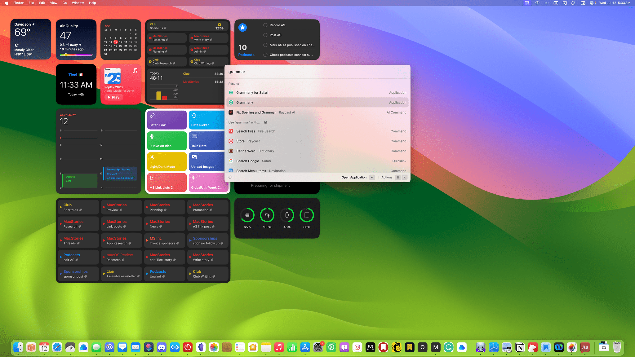Click Upload Images 1 widget icon

[194, 157]
